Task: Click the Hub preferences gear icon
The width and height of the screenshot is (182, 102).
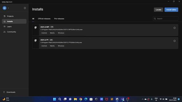Action: pos(25,8)
